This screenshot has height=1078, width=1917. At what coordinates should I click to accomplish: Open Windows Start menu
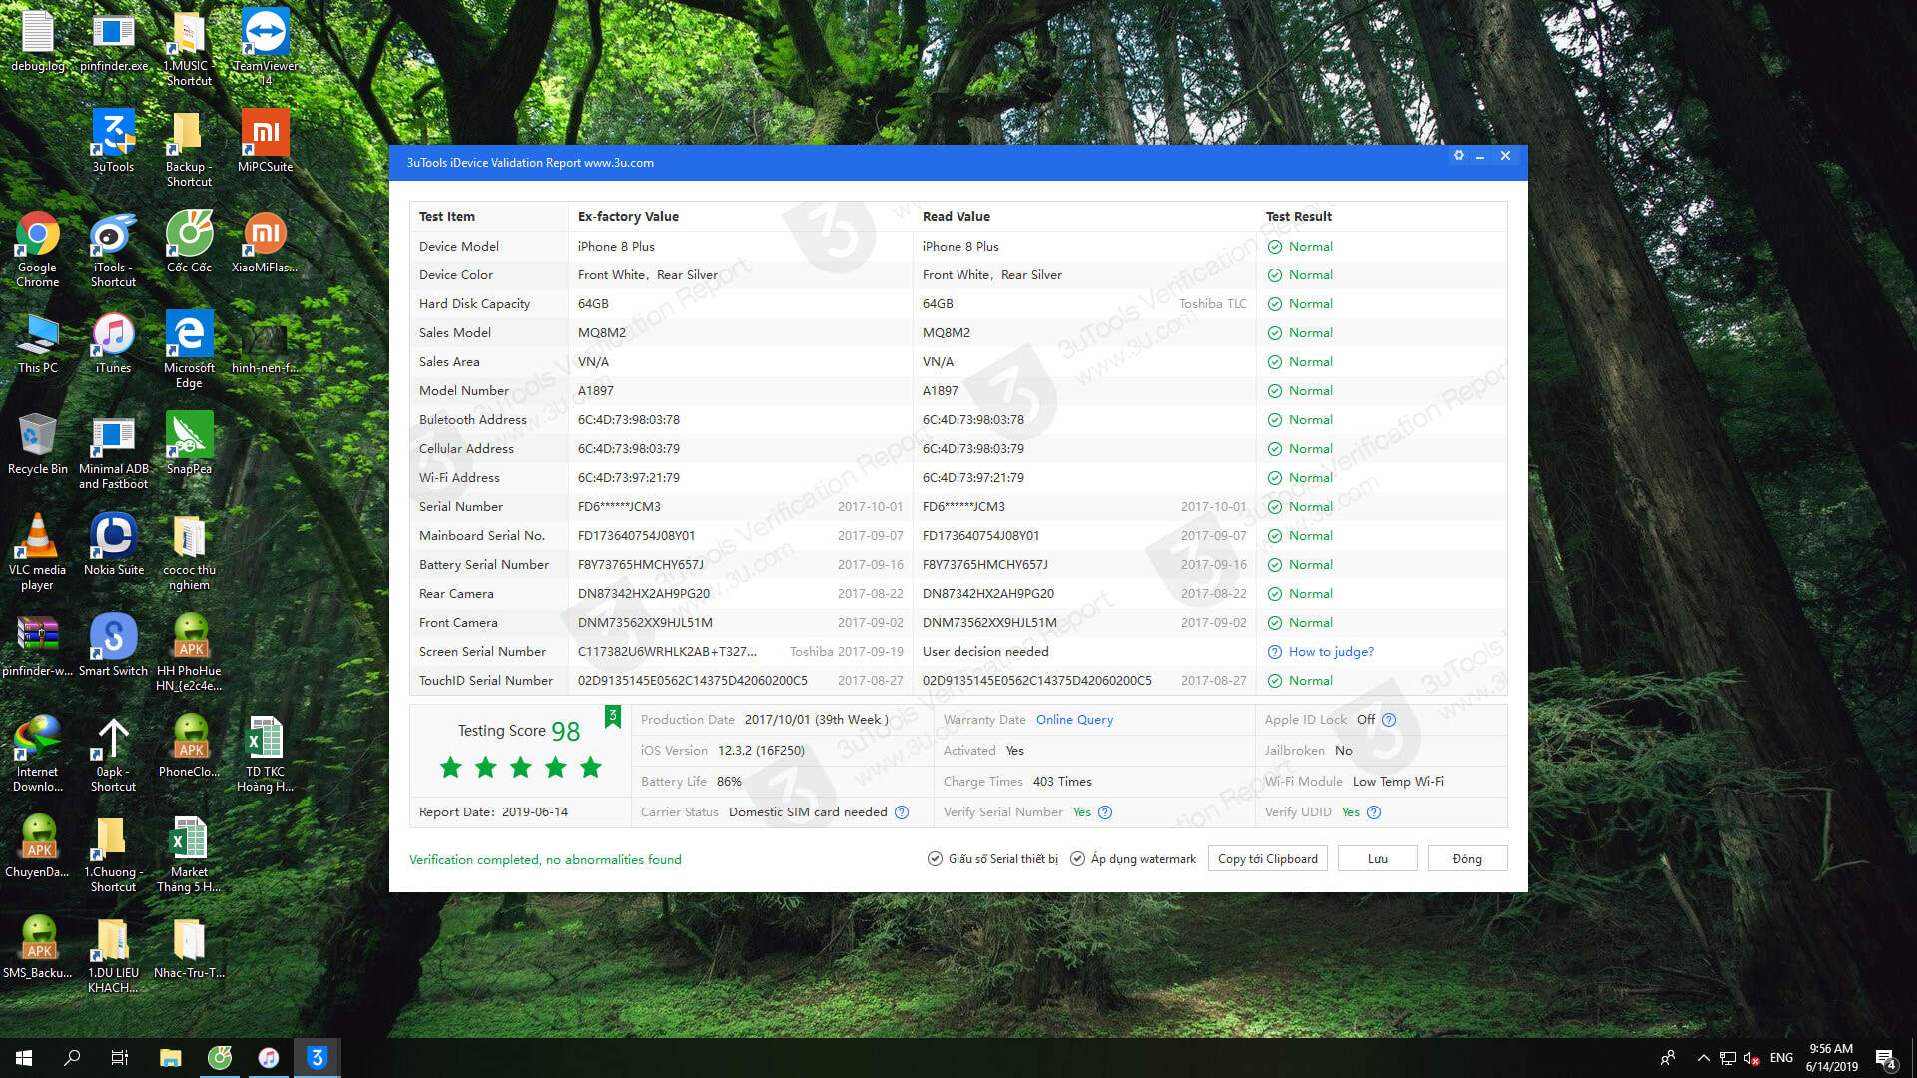tap(24, 1058)
